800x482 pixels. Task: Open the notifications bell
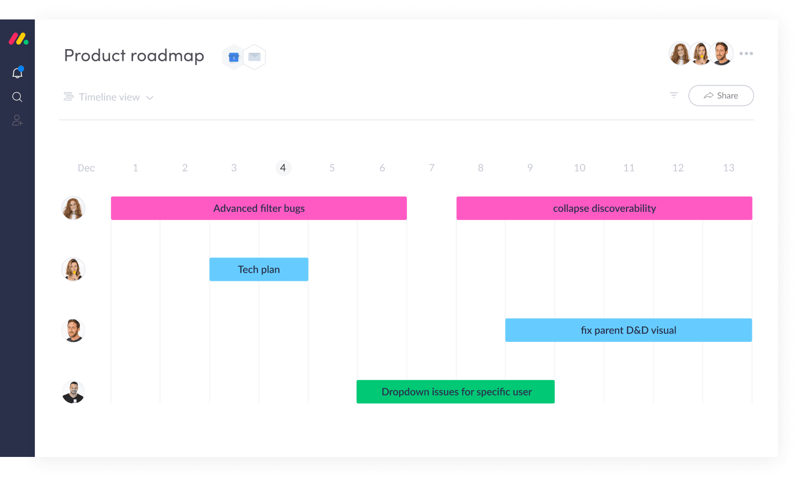point(17,73)
